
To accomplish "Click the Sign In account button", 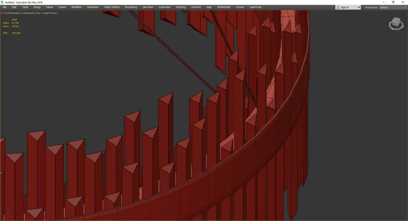I will 348,7.
